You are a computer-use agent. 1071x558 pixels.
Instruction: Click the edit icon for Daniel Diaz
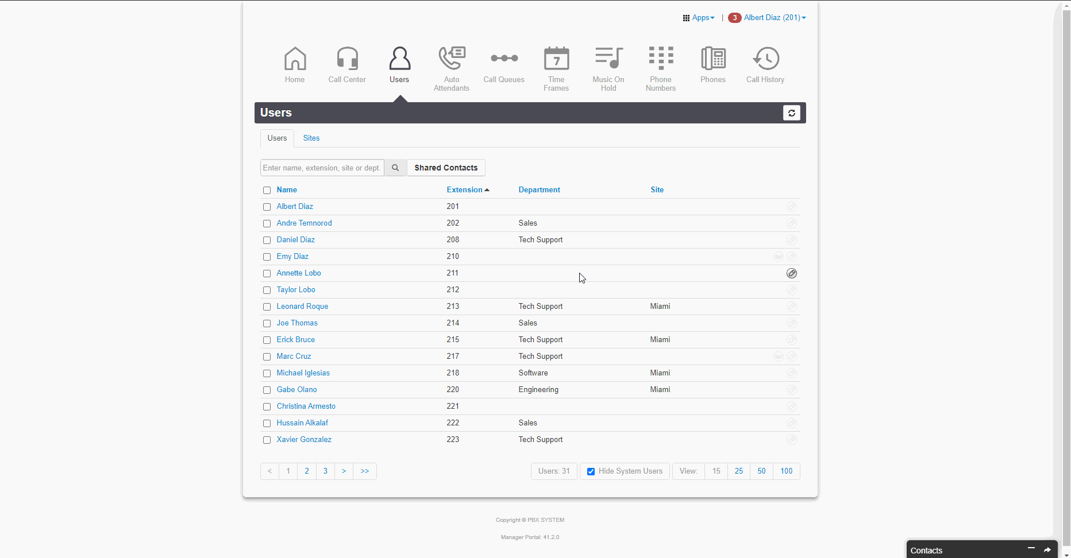pyautogui.click(x=792, y=240)
